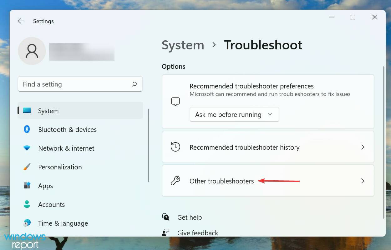
Task: Select System in the breadcrumb
Action: pyautogui.click(x=183, y=45)
